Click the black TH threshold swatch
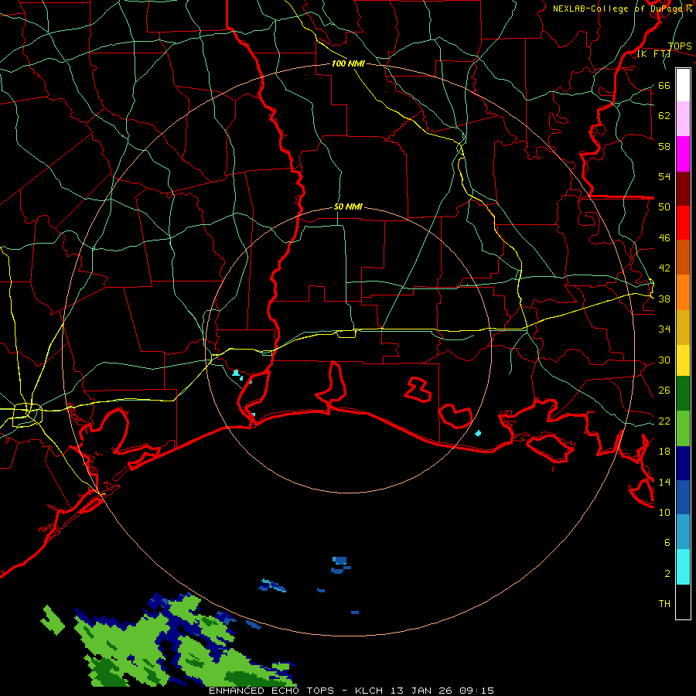The image size is (696, 696). click(683, 602)
